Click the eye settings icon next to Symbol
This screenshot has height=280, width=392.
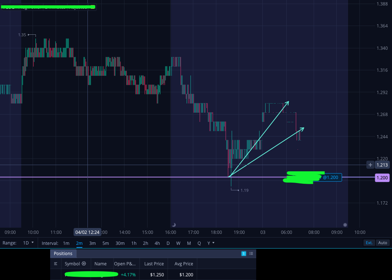pos(84,264)
